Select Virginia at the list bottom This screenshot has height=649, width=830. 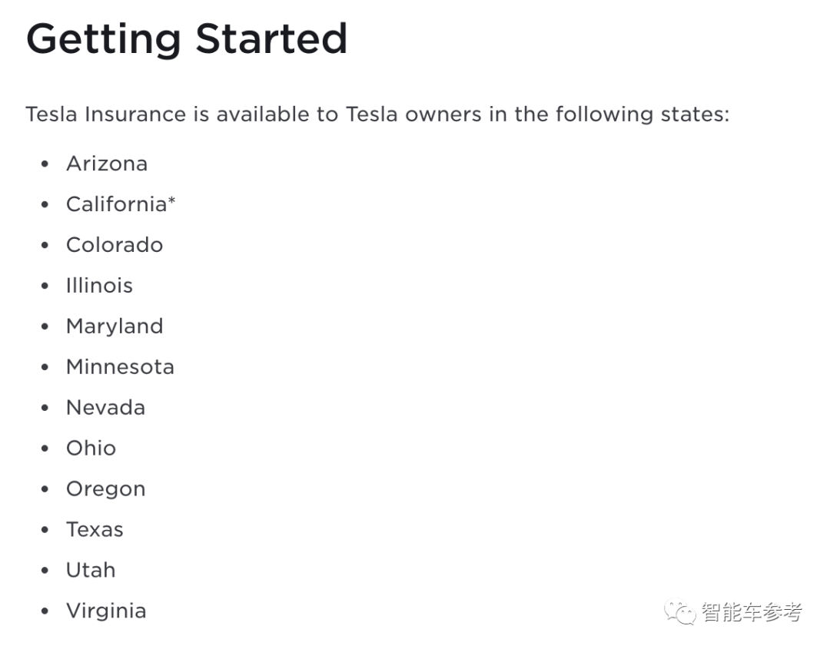pyautogui.click(x=106, y=611)
